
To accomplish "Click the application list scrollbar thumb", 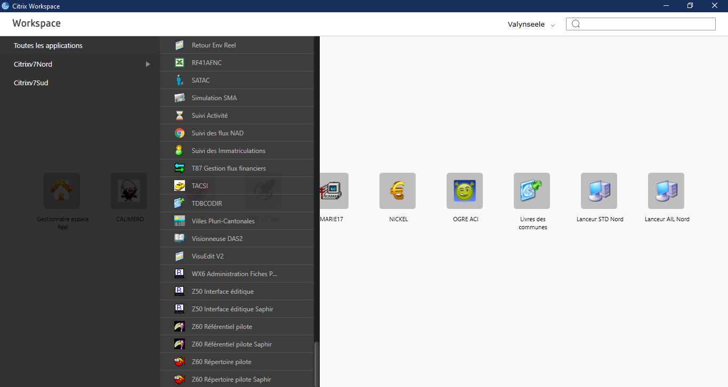I will [317, 364].
